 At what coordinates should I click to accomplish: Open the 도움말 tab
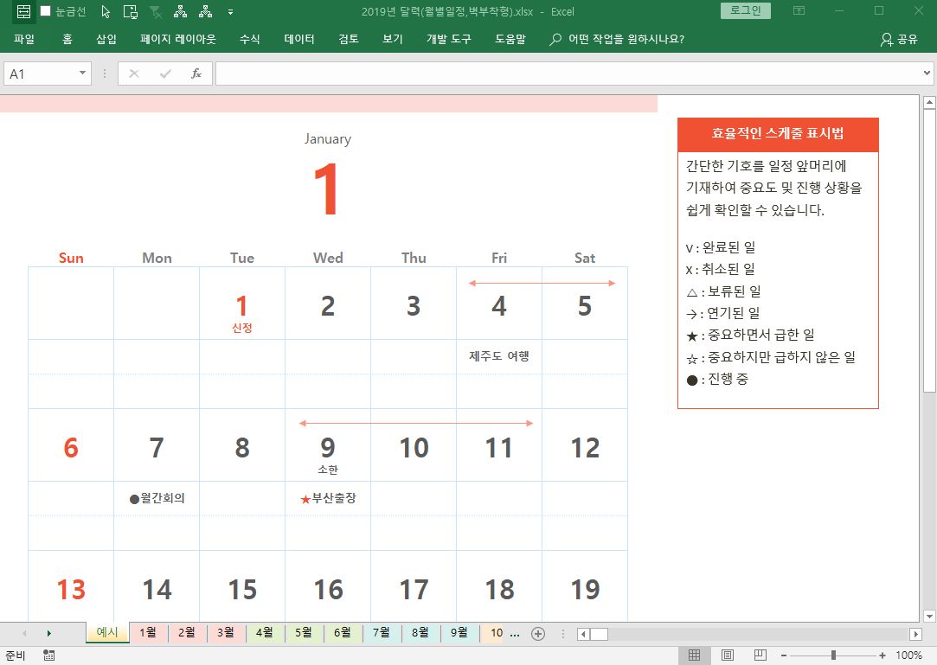pos(510,40)
